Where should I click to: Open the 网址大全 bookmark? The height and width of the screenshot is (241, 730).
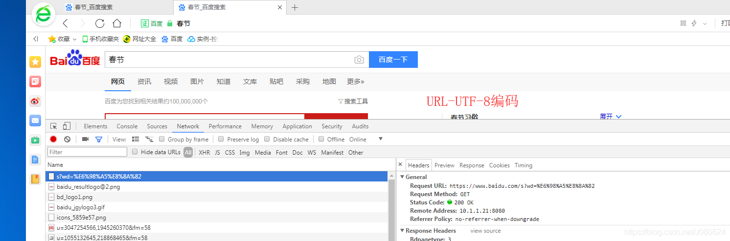coord(140,39)
